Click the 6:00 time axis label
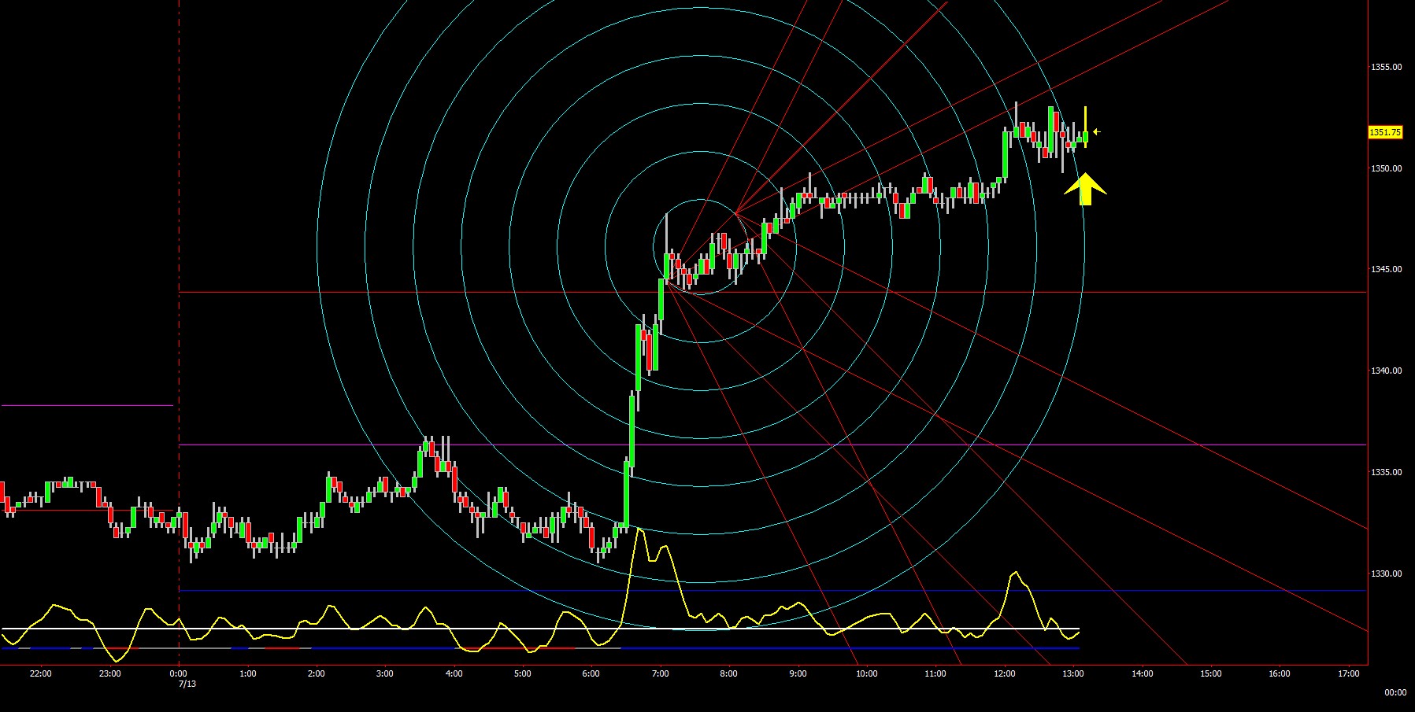1415x712 pixels. (591, 673)
